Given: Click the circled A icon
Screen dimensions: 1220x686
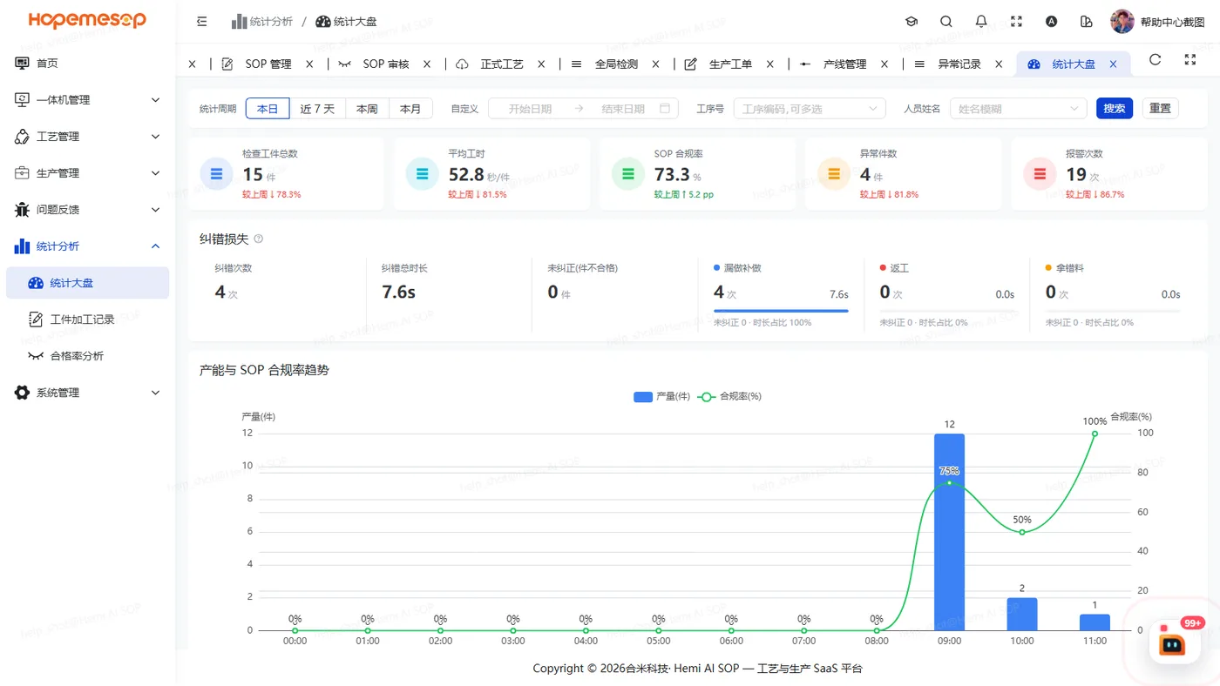Looking at the screenshot, I should (x=1051, y=22).
